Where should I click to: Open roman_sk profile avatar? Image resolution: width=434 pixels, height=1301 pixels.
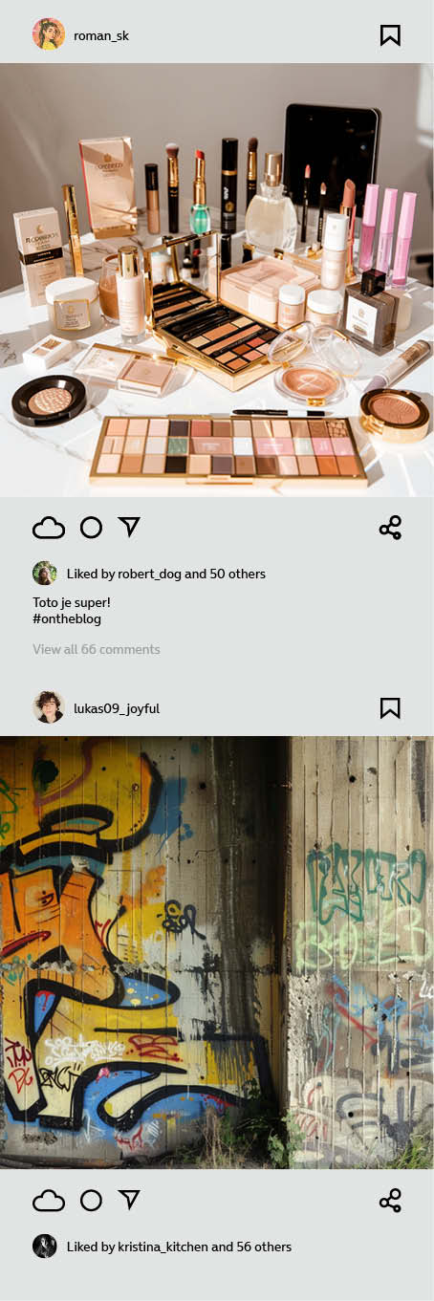[x=48, y=34]
